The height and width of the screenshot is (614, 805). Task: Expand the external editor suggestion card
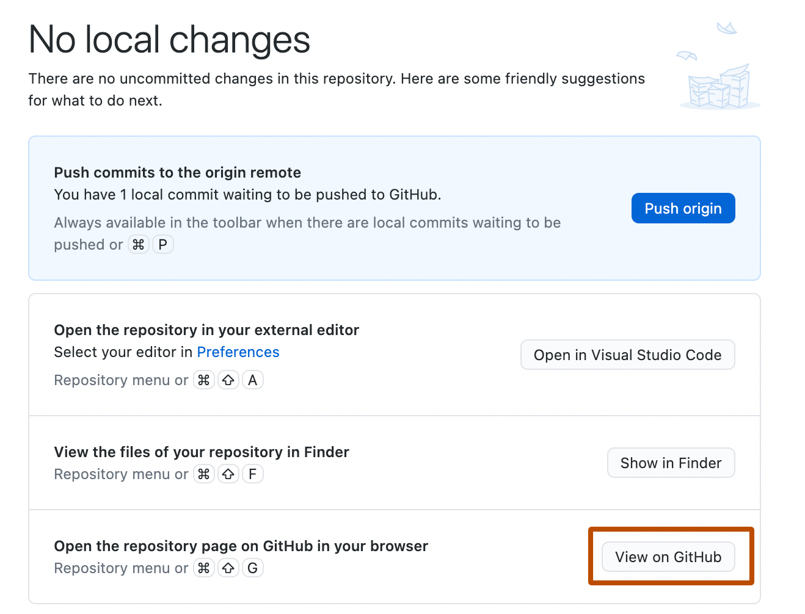(394, 354)
